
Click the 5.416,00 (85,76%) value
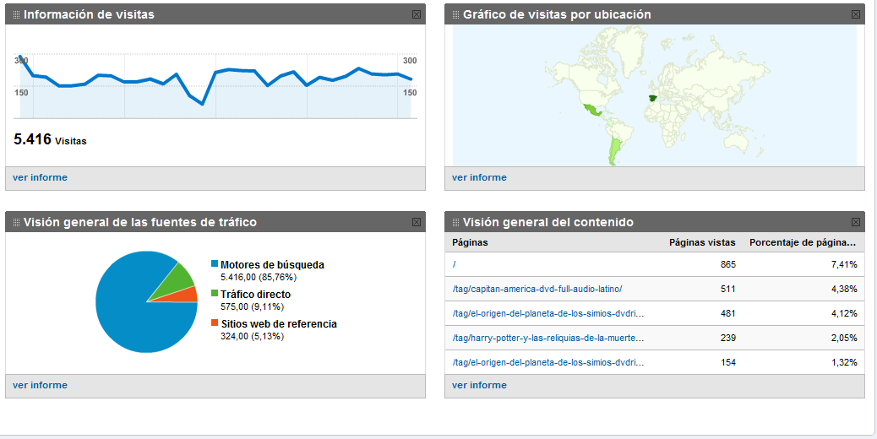(x=259, y=277)
